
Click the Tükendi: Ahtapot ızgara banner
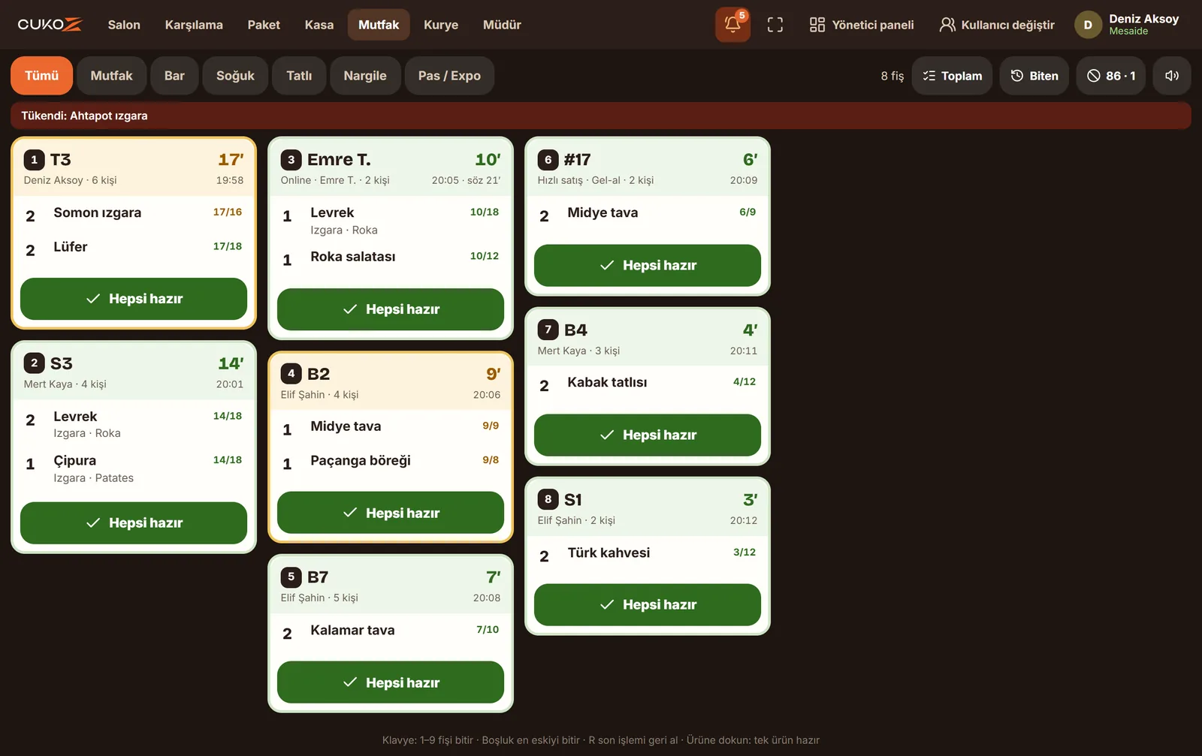pos(601,116)
